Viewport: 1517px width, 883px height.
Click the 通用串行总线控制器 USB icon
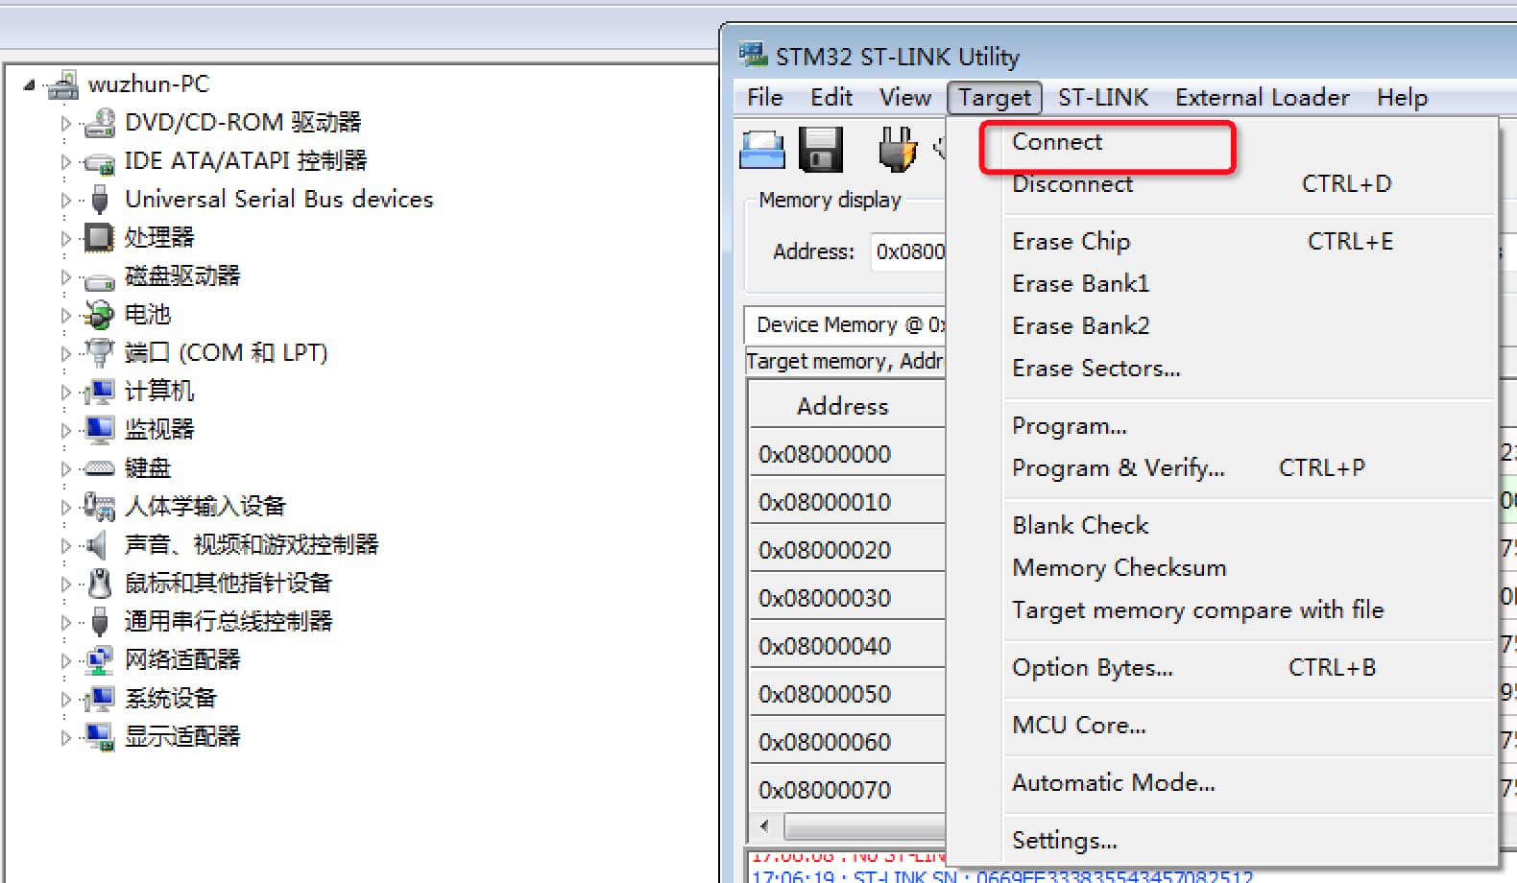pos(99,621)
